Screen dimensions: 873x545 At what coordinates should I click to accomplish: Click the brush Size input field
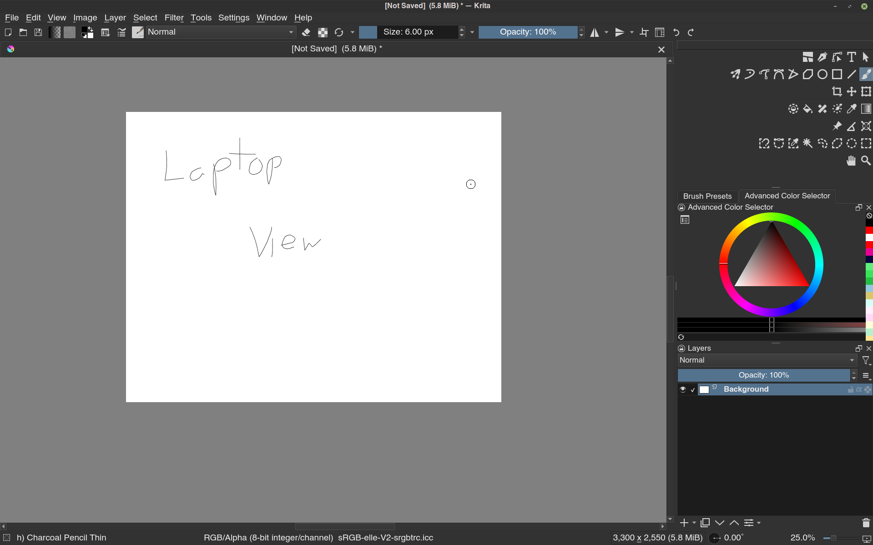416,32
